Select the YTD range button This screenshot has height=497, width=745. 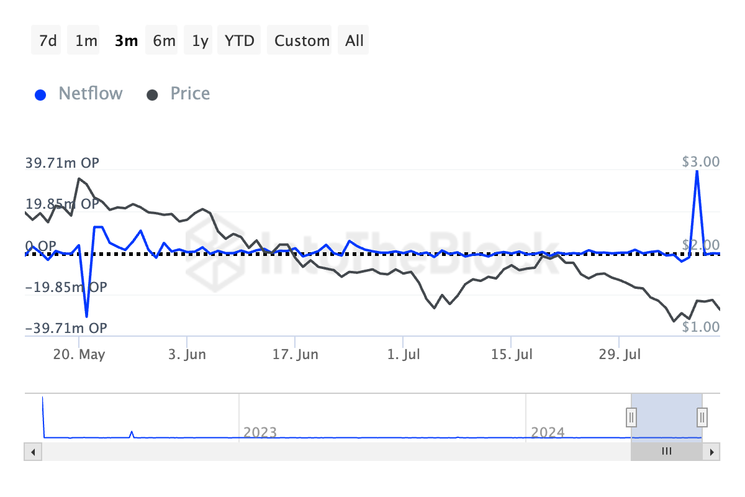(x=239, y=41)
